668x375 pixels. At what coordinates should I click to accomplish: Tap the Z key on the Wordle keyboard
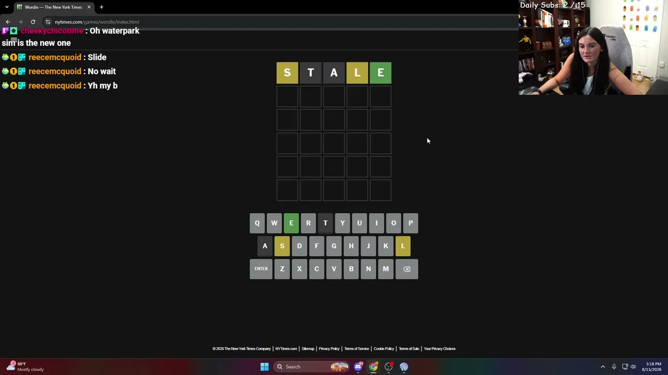282,269
